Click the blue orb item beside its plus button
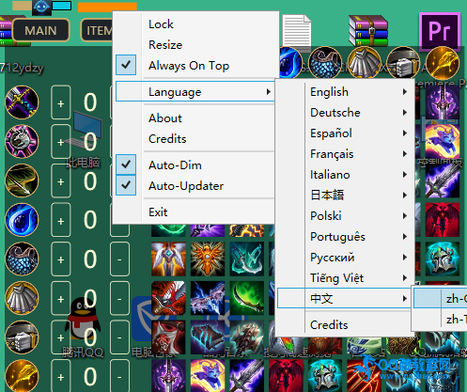The width and height of the screenshot is (467, 392). [x=22, y=220]
